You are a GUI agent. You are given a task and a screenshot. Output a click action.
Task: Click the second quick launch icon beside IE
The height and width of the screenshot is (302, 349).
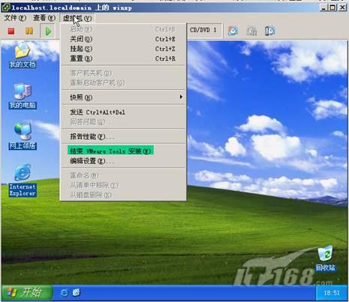[x=77, y=292]
